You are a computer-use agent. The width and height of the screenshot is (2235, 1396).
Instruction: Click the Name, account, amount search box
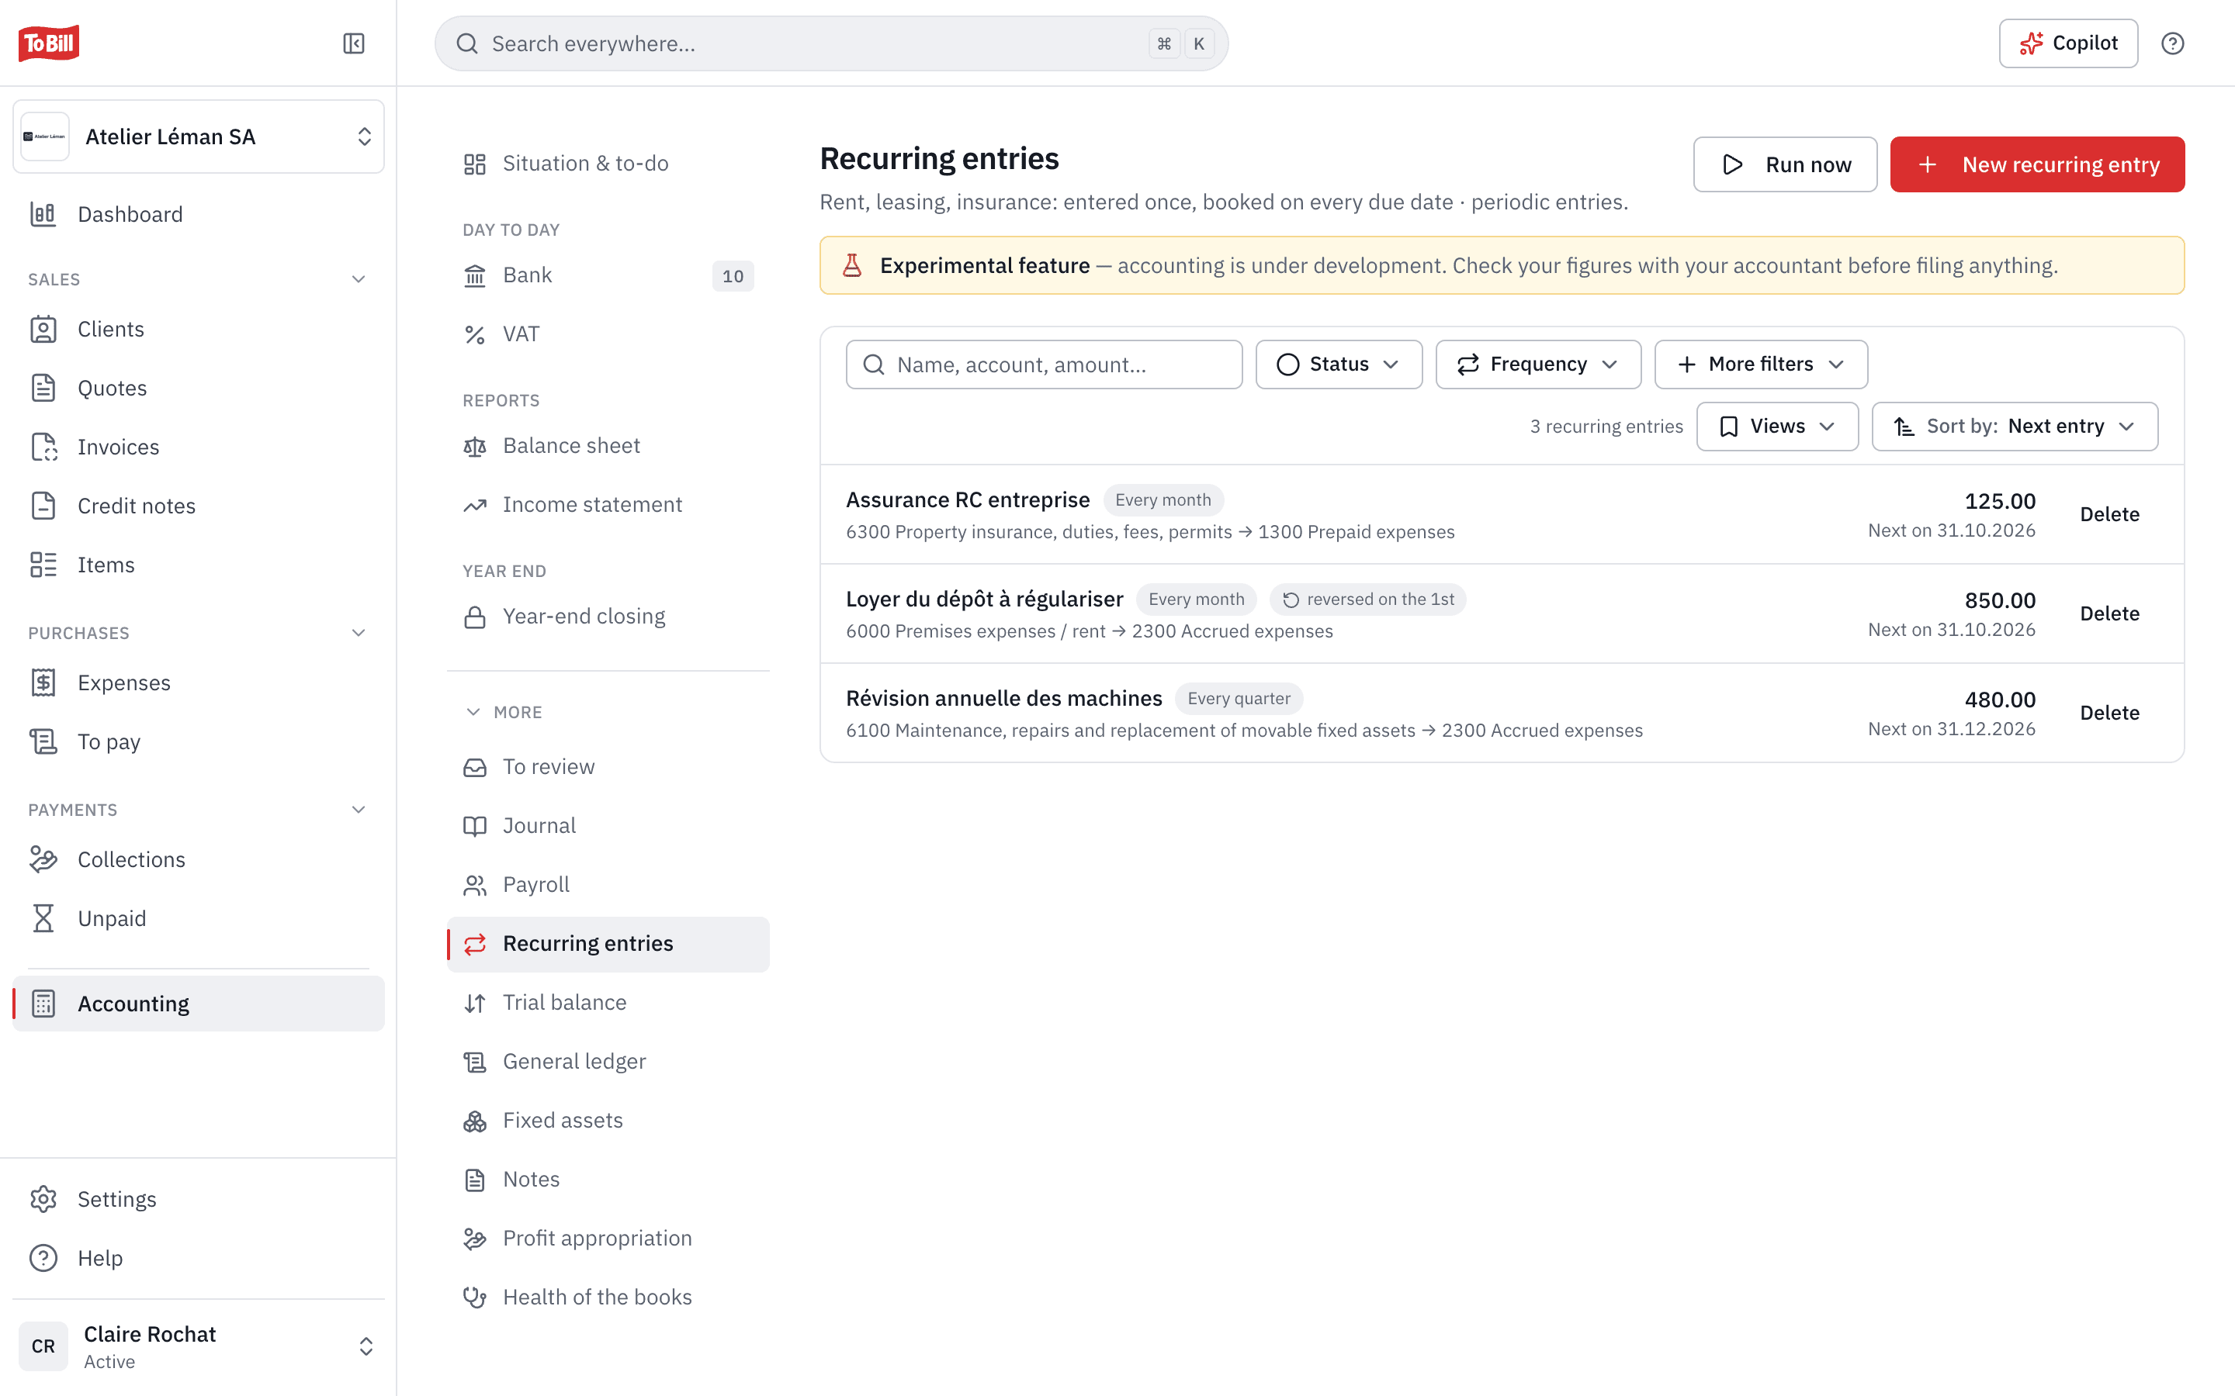tap(1044, 364)
